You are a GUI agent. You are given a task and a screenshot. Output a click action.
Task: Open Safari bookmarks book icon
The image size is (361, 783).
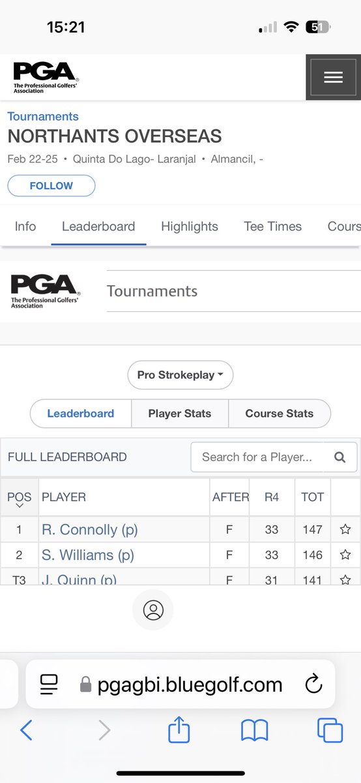coord(254,730)
